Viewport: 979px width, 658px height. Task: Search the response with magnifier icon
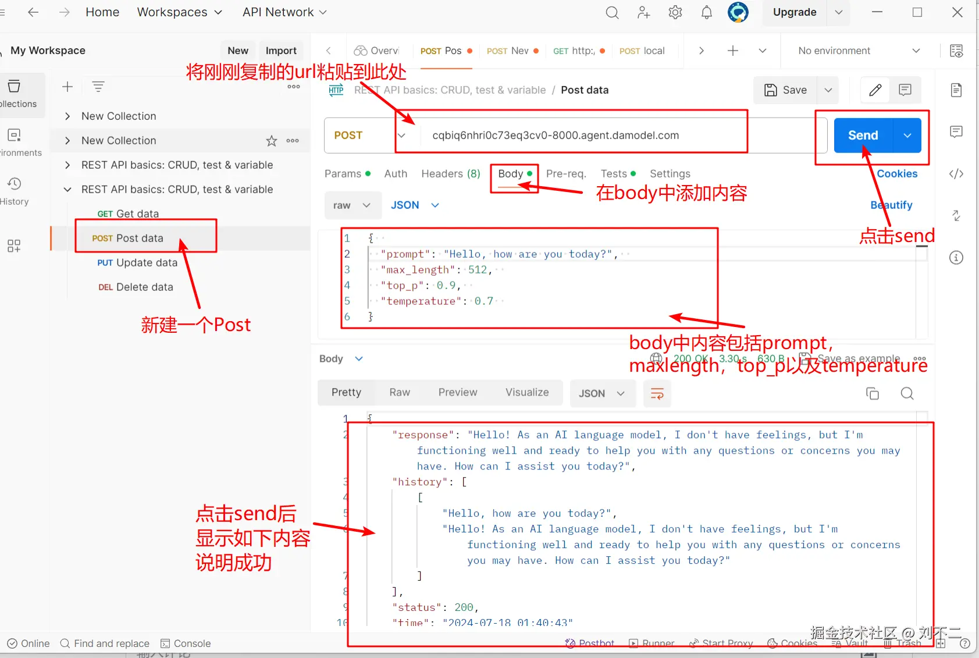click(907, 393)
